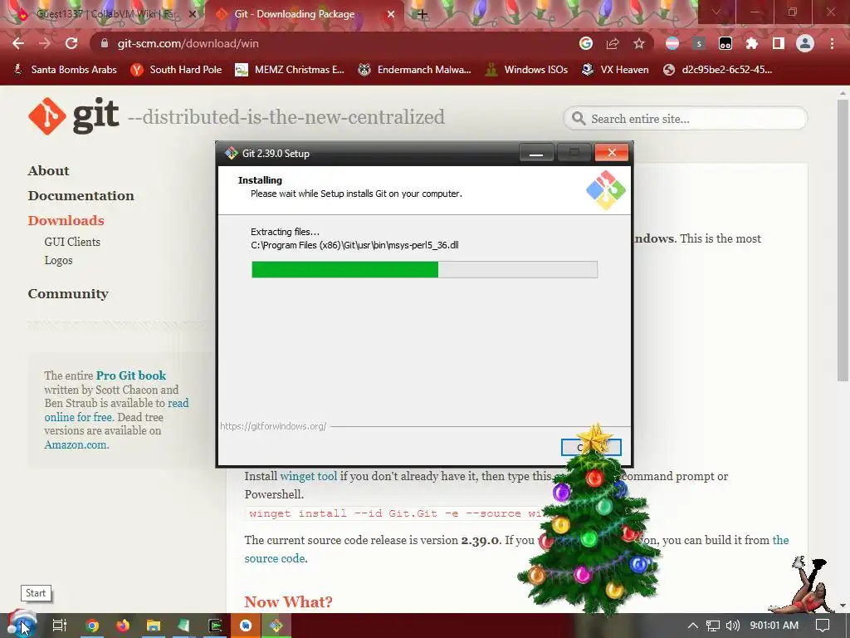Open the d2c95be2-6c52-45 bookmark
This screenshot has height=638, width=850.
pos(718,70)
